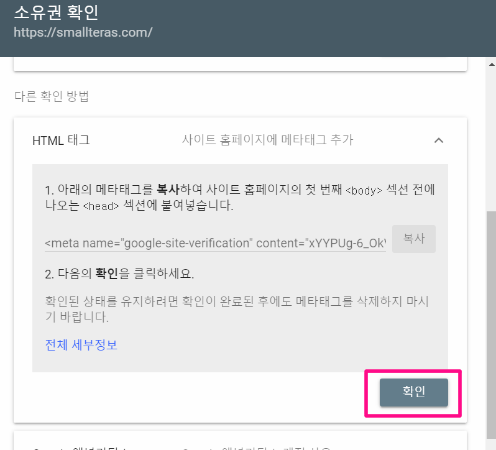The width and height of the screenshot is (496, 450).
Task: Click the <head> code text in step 1
Action: coord(101,206)
